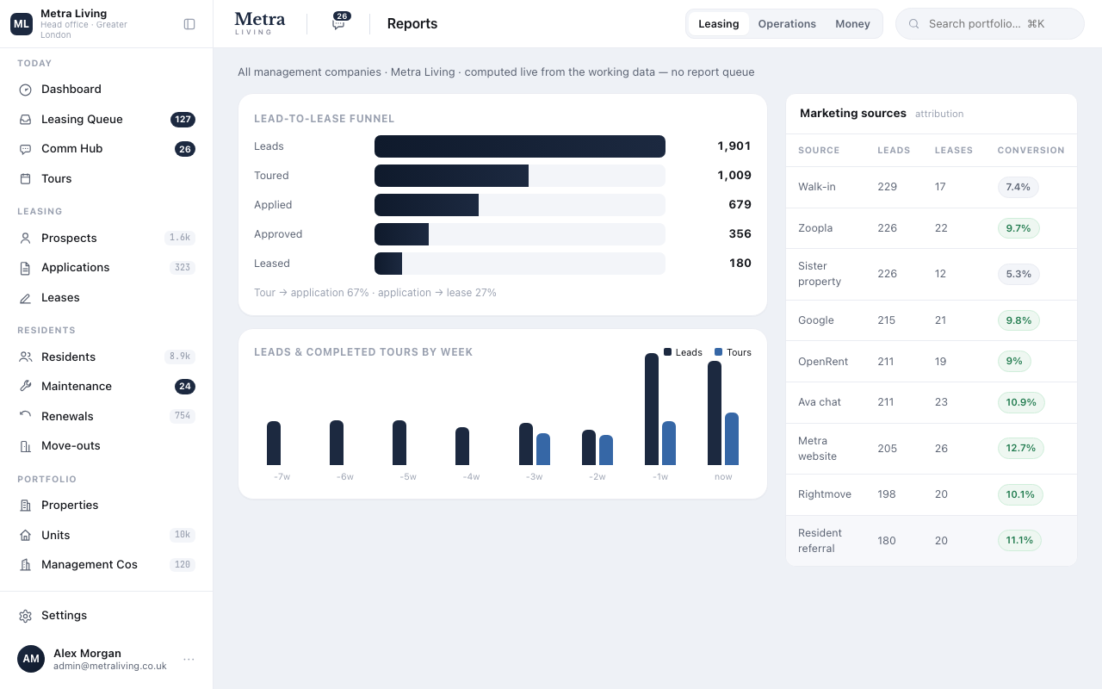1102x689 pixels.
Task: Click the Units house icon
Action: click(25, 536)
